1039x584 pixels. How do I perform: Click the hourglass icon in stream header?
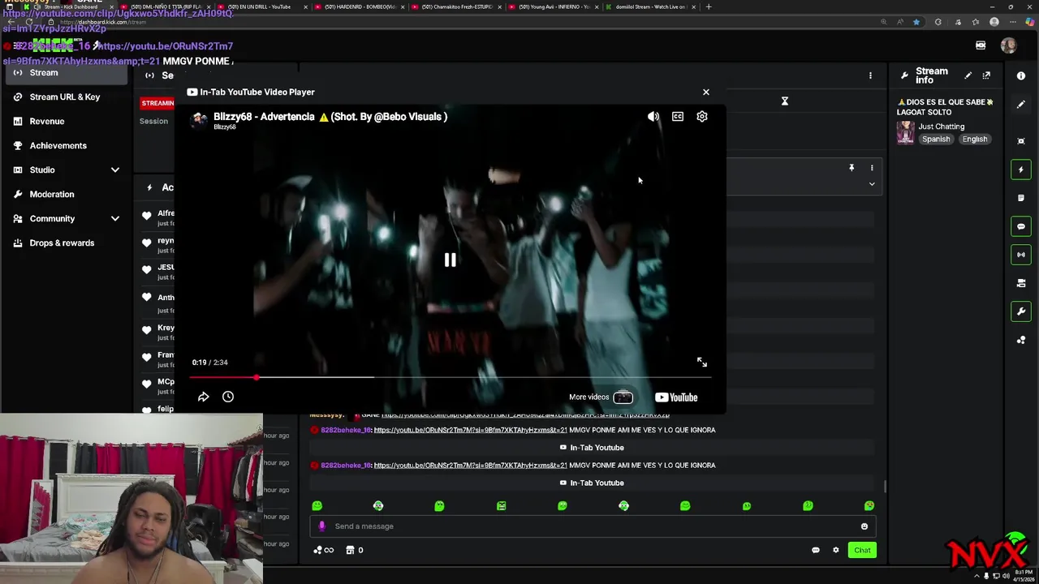(x=785, y=101)
